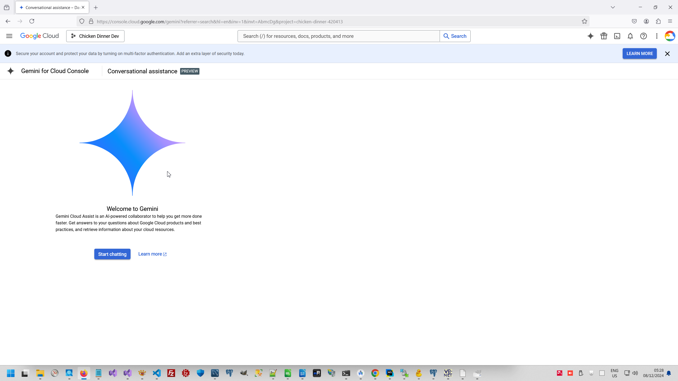
Task: Click the Start chatting button
Action: 112,254
